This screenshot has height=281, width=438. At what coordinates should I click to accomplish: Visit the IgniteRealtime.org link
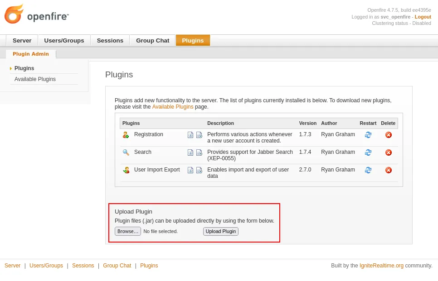pos(381,266)
